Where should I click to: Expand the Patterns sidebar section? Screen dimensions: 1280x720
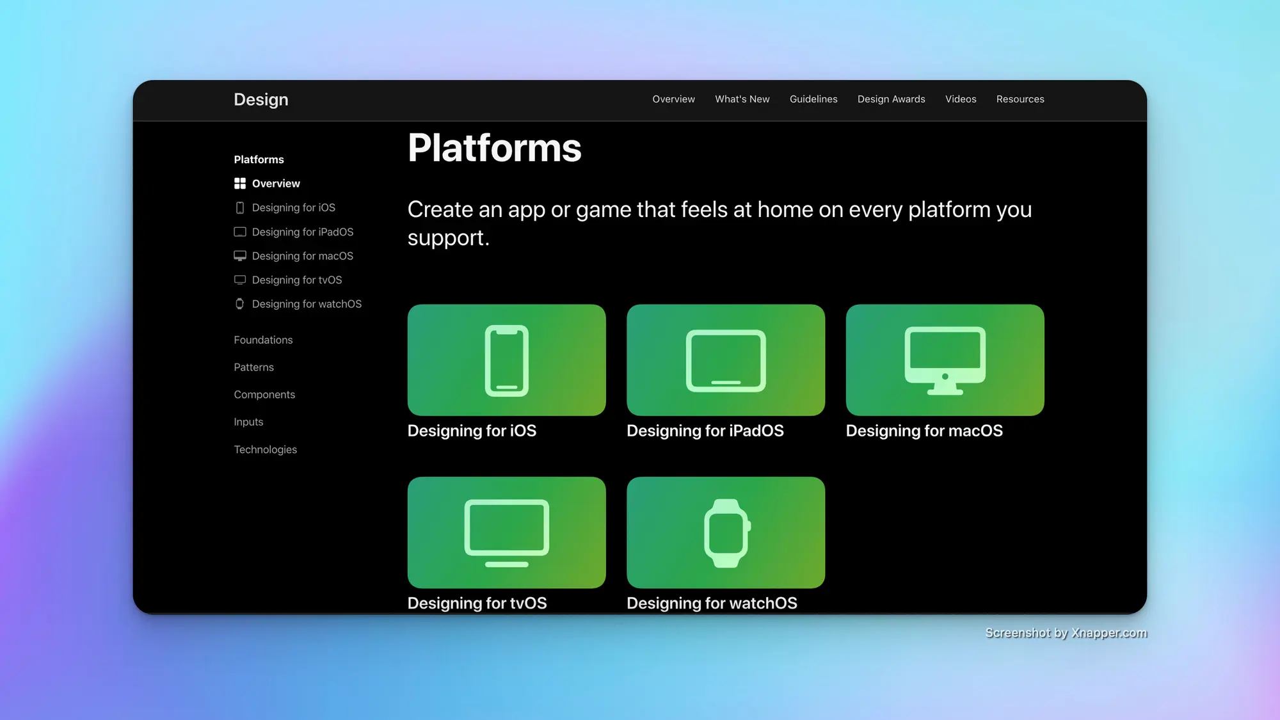click(253, 367)
